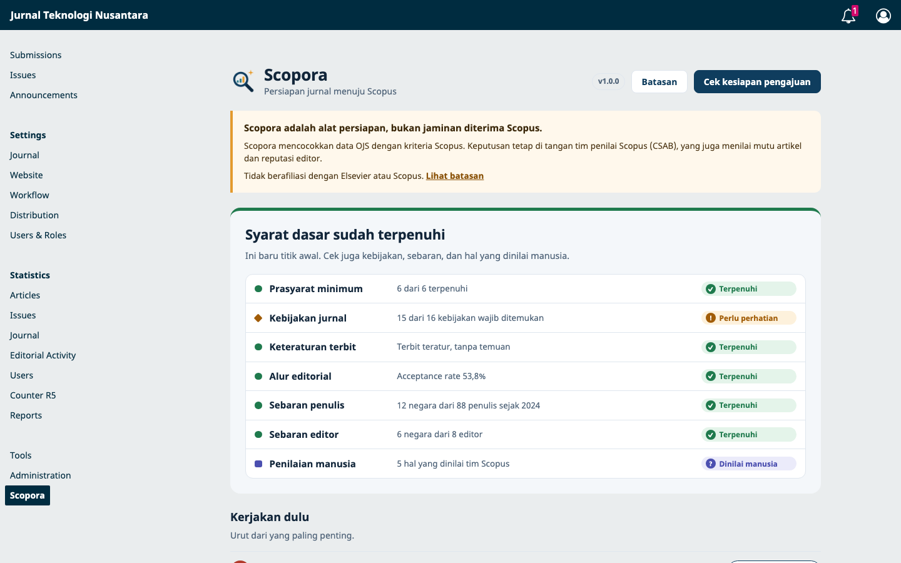This screenshot has width=901, height=563.
Task: Open Administration in the sidebar
Action: [x=41, y=475]
